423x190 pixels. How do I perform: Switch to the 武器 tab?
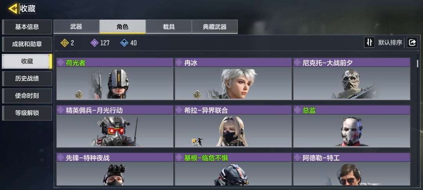point(76,27)
